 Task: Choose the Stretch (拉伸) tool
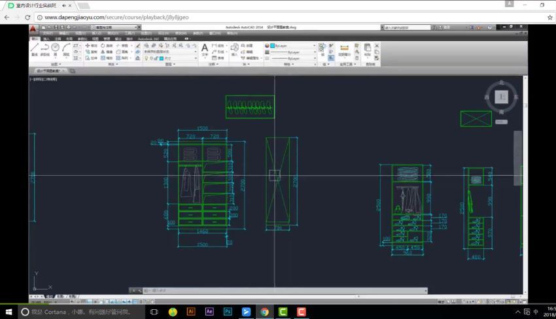tap(92, 58)
